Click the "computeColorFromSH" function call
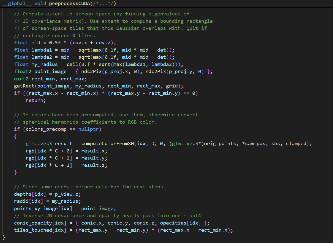This screenshot has width=333, height=243. pyautogui.click(x=107, y=144)
